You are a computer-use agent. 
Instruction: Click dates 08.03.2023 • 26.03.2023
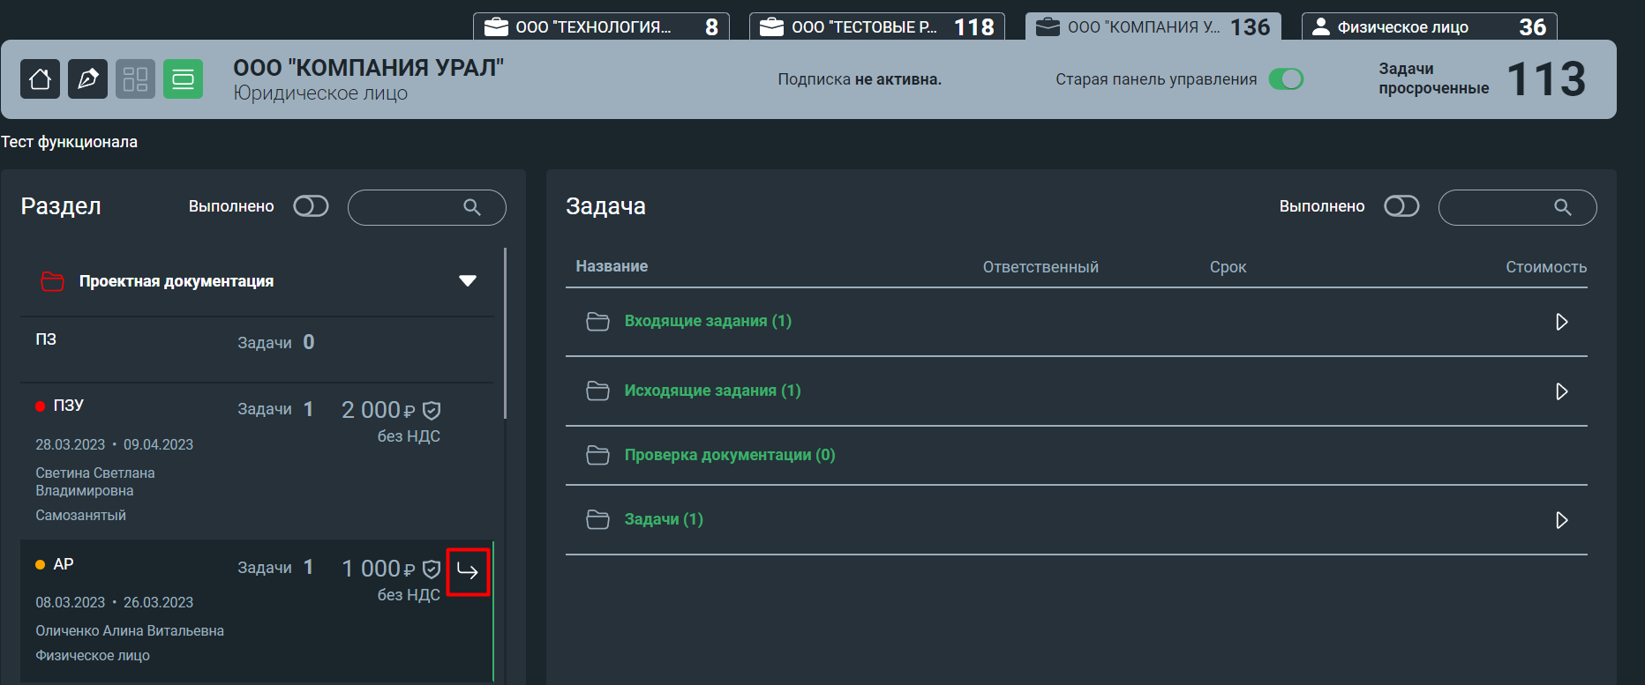(x=114, y=603)
